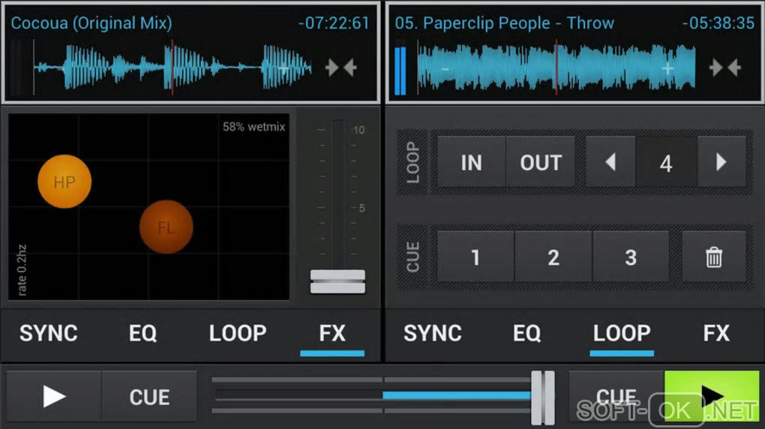
Task: Trigger cue point 2
Action: click(x=553, y=257)
